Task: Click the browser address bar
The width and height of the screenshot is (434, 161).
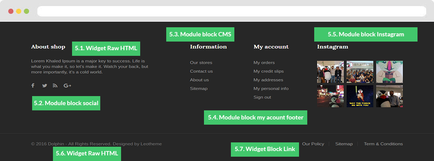Action: tap(232, 11)
